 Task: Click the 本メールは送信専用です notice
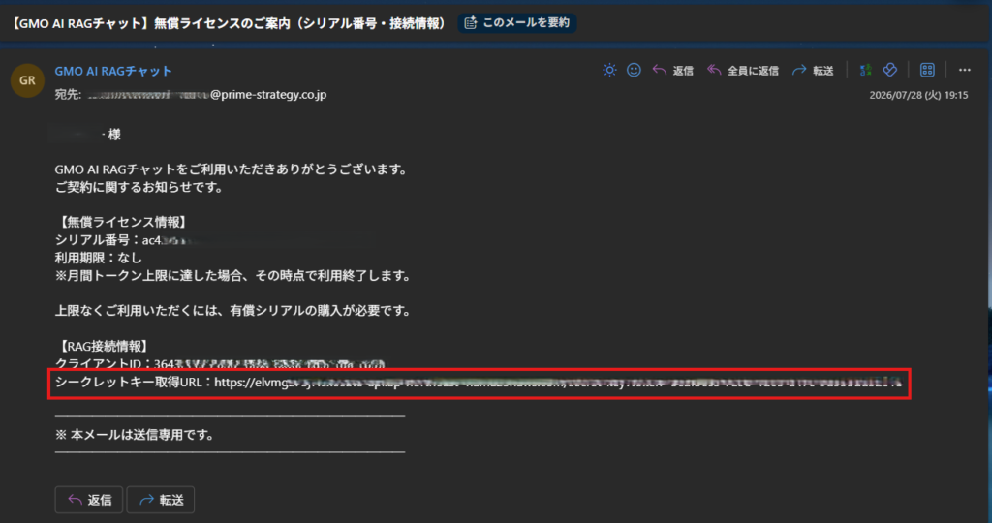tap(135, 435)
